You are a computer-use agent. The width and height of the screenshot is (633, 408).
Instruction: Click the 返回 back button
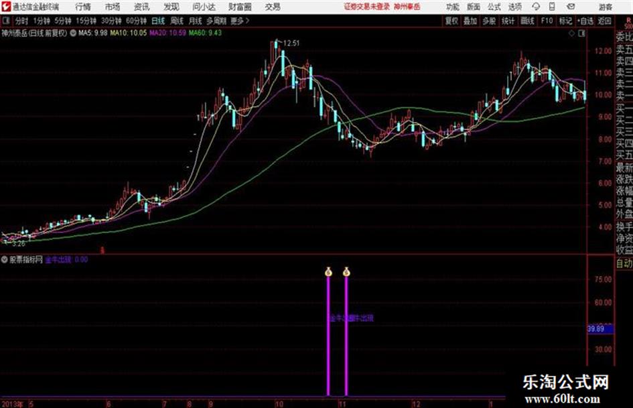tap(604, 21)
